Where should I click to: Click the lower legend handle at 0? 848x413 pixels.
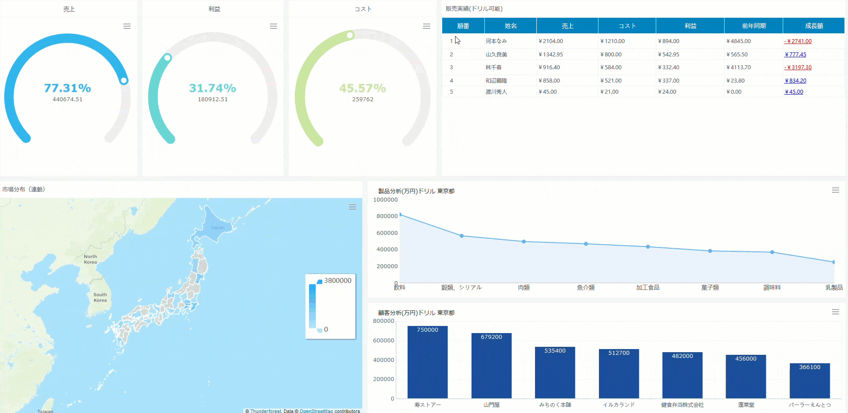pos(319,330)
